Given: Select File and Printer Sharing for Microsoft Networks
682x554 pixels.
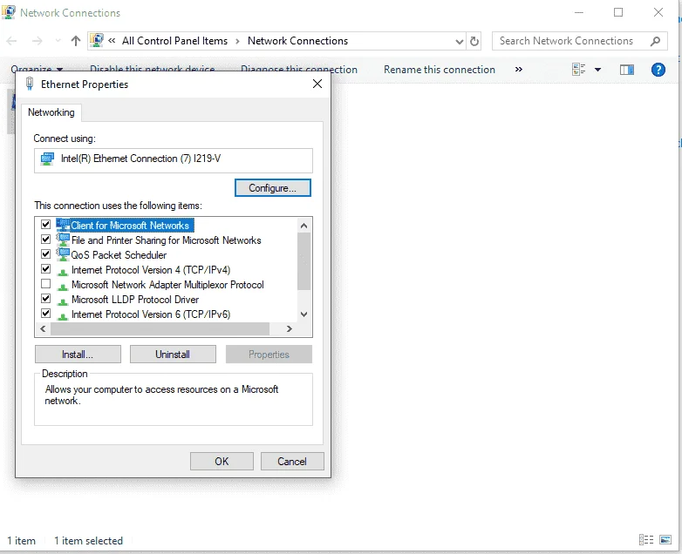Looking at the screenshot, I should [167, 240].
